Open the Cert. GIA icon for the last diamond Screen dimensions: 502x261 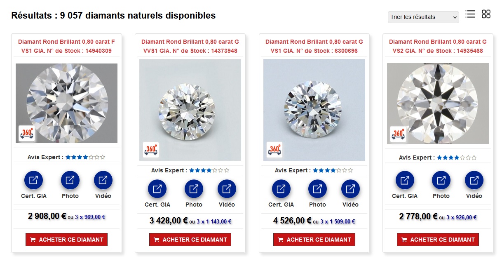click(404, 180)
